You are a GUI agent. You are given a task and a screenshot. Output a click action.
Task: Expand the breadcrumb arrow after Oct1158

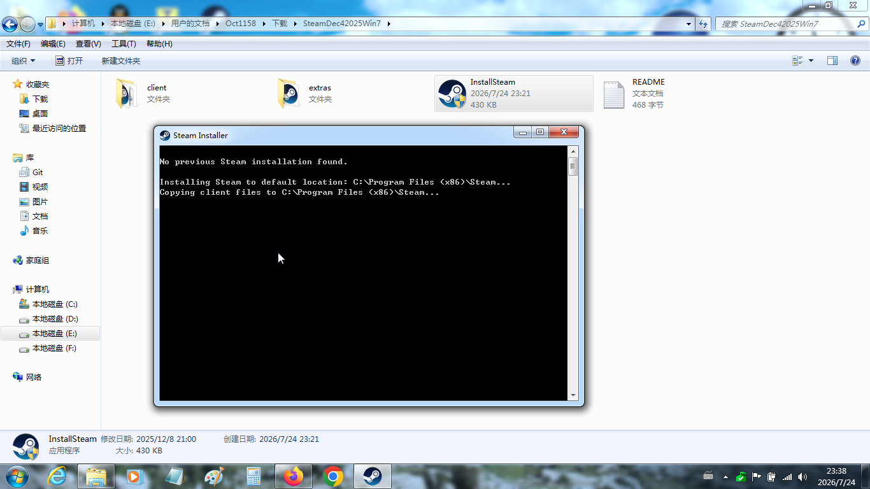(264, 24)
